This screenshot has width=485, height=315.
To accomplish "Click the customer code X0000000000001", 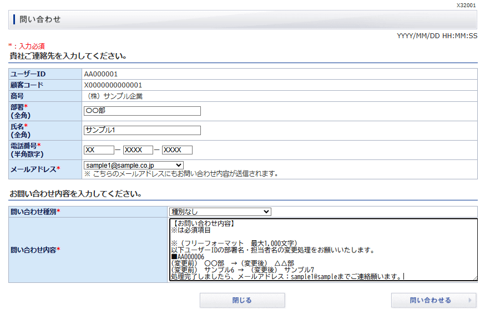I will pos(113,85).
